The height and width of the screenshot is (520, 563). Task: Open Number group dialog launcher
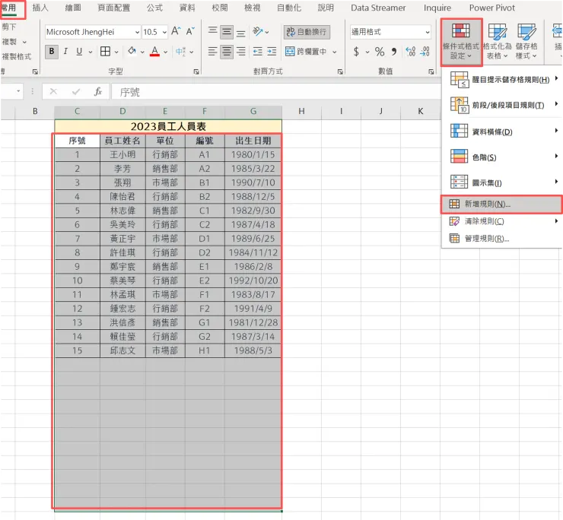coord(431,71)
